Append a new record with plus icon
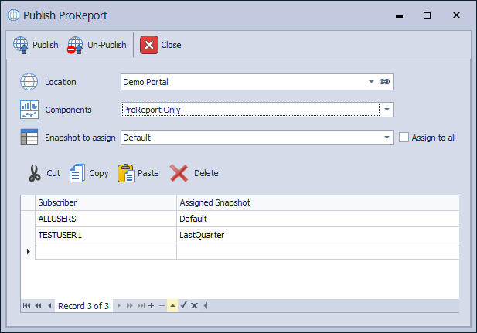Image resolution: width=477 pixels, height=333 pixels. (x=152, y=306)
